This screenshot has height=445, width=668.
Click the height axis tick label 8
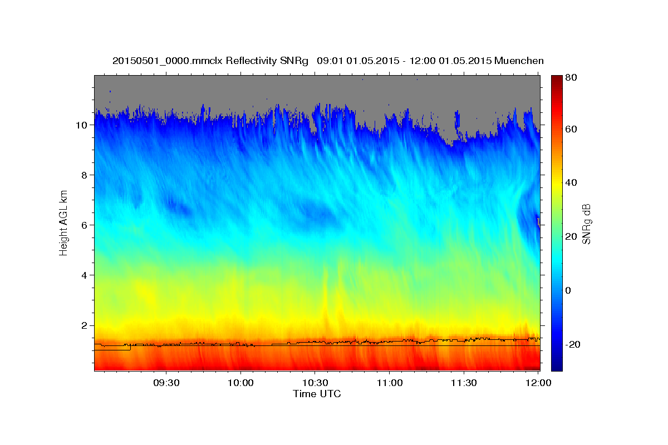85,175
